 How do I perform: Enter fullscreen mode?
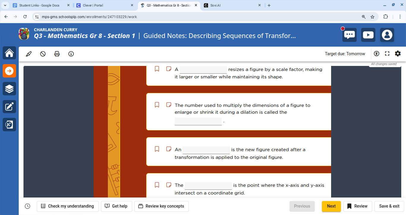pyautogui.click(x=387, y=54)
